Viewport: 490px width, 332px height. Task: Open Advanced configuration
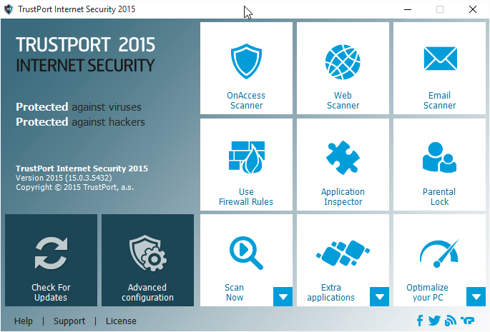pyautogui.click(x=147, y=260)
